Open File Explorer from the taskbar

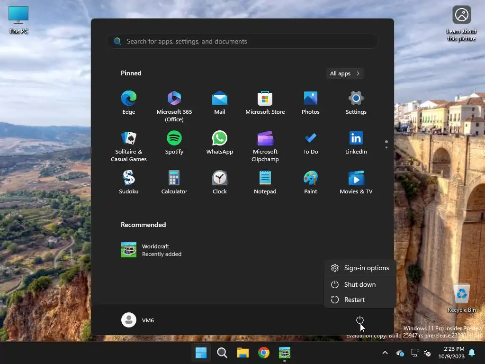click(x=243, y=353)
